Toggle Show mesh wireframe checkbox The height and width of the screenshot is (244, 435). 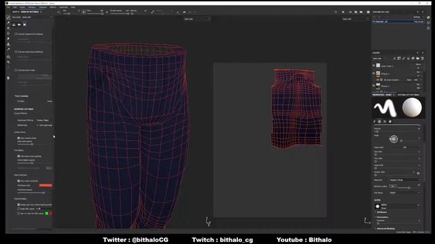tap(18, 181)
